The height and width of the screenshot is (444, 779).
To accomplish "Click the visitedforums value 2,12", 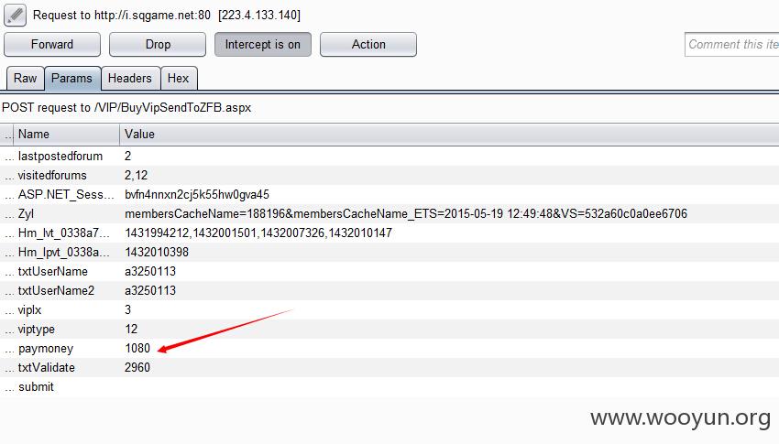I will click(x=137, y=175).
